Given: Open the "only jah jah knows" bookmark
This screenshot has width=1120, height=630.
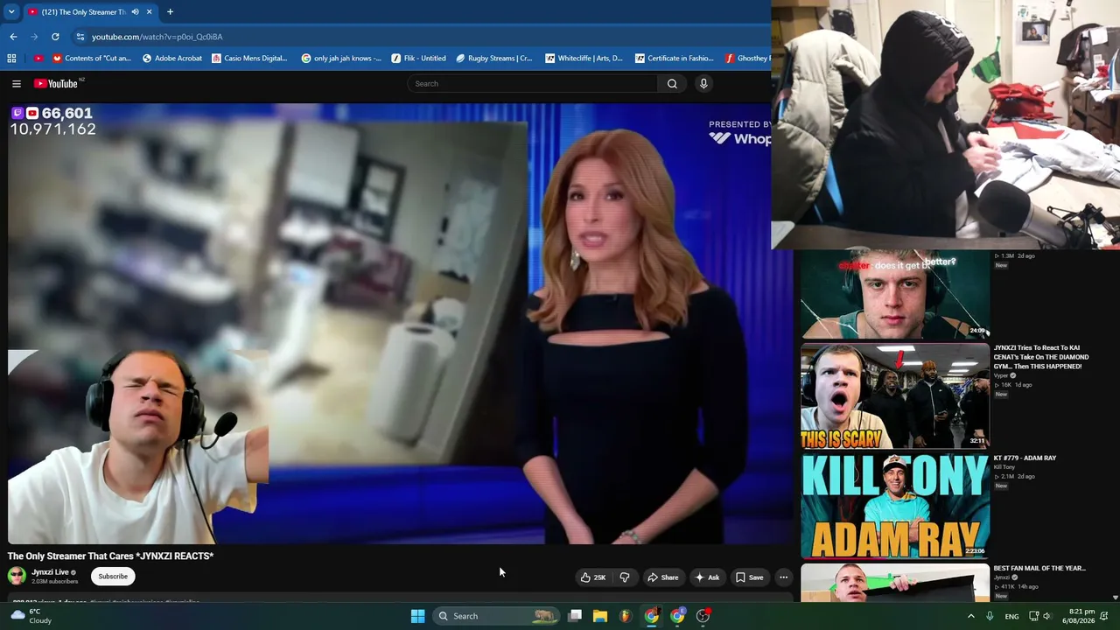Looking at the screenshot, I should click(x=341, y=59).
